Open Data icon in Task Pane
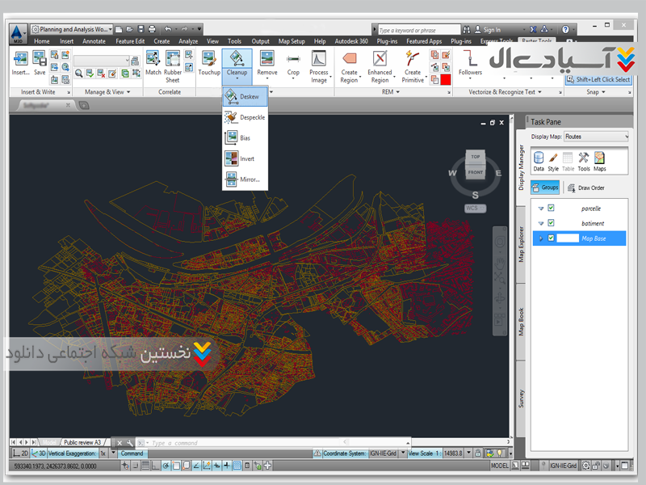This screenshot has height=485, width=646. 539,158
